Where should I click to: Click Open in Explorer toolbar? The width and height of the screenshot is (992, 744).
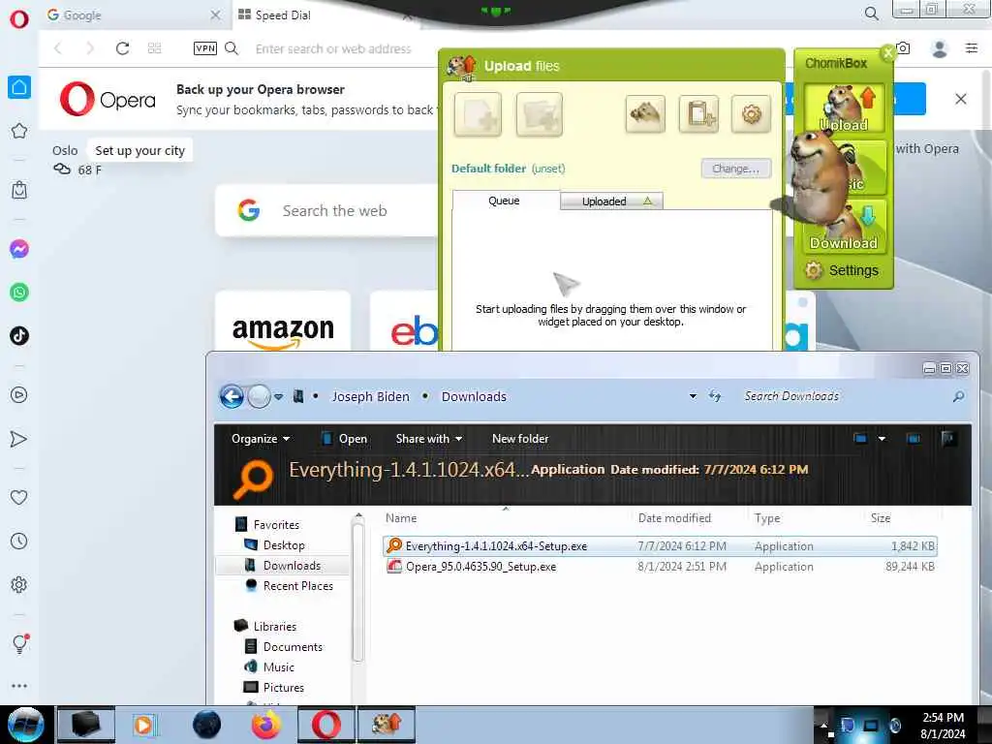point(345,439)
